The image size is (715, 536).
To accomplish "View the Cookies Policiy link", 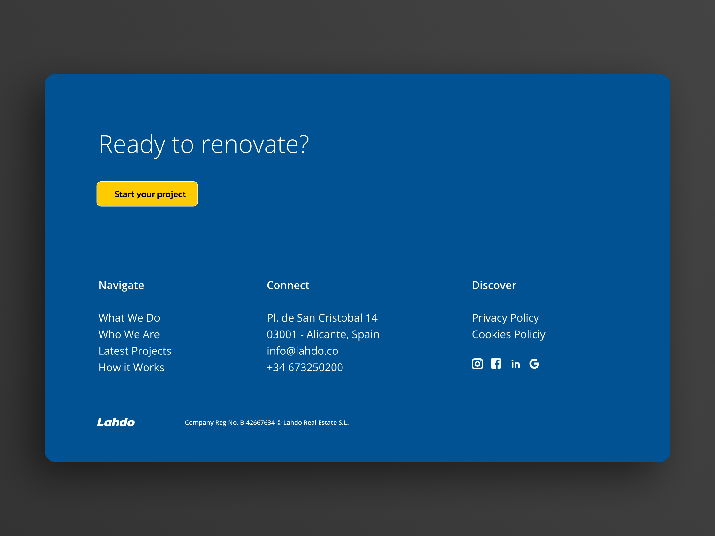I will pyautogui.click(x=508, y=334).
